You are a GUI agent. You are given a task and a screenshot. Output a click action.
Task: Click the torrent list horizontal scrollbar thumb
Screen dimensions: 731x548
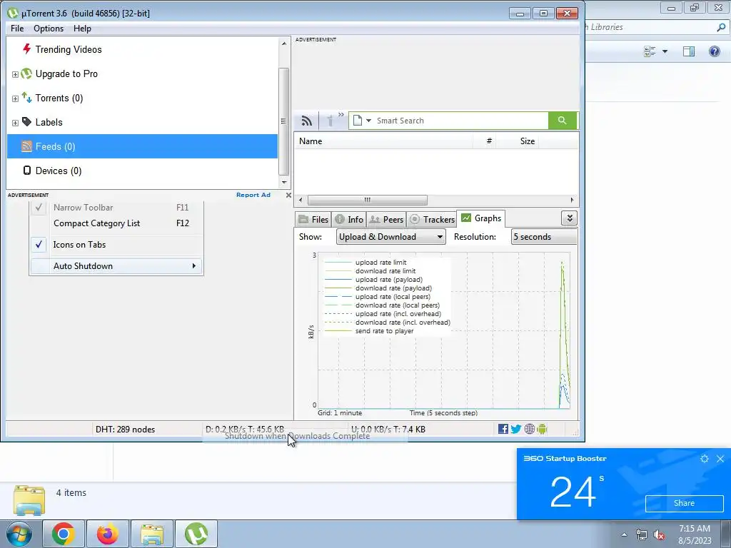click(368, 200)
